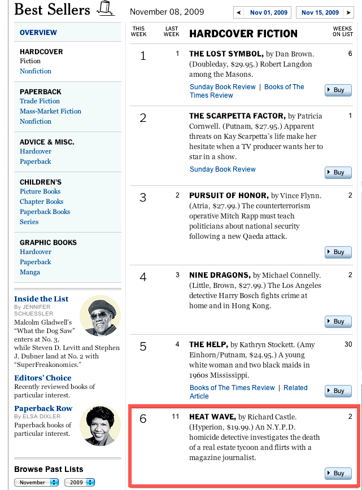Open the year dropdown showing 2009
This screenshot has height=490, width=362.
[77, 483]
